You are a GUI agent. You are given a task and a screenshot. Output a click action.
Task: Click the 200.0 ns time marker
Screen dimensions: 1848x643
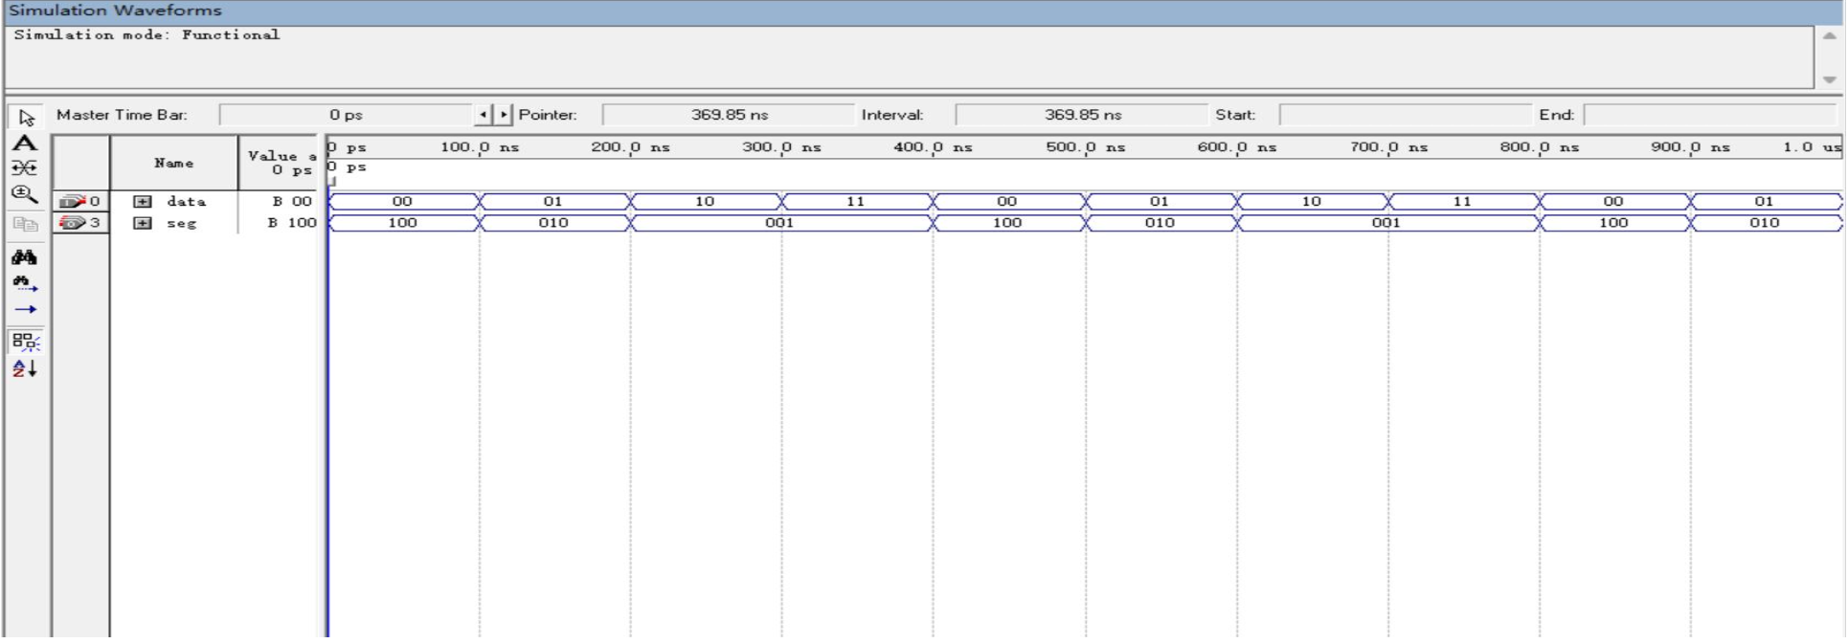click(630, 147)
